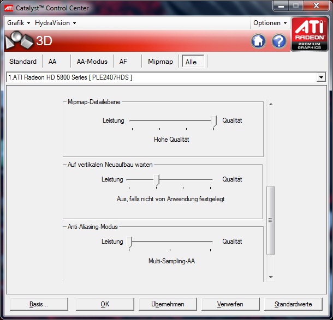Click the 'Mipmap-Detailebene' group title

(94, 102)
